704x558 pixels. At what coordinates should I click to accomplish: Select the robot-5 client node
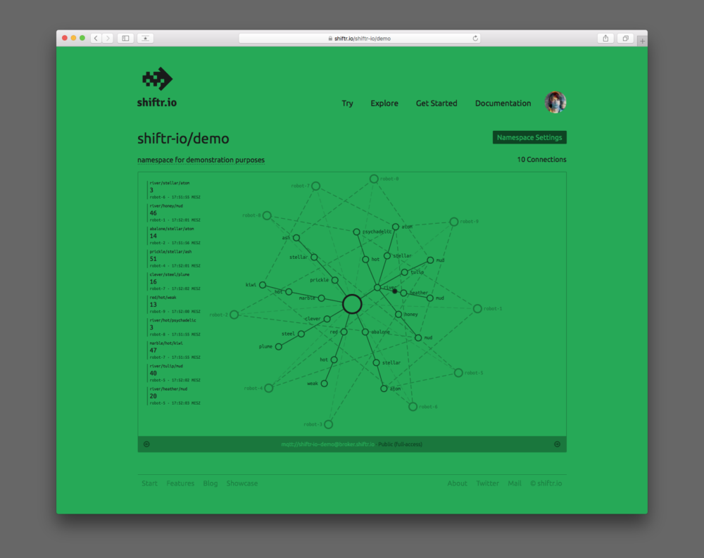458,373
